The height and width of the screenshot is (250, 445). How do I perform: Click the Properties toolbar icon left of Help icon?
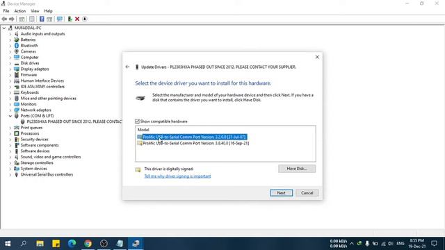coord(32,19)
